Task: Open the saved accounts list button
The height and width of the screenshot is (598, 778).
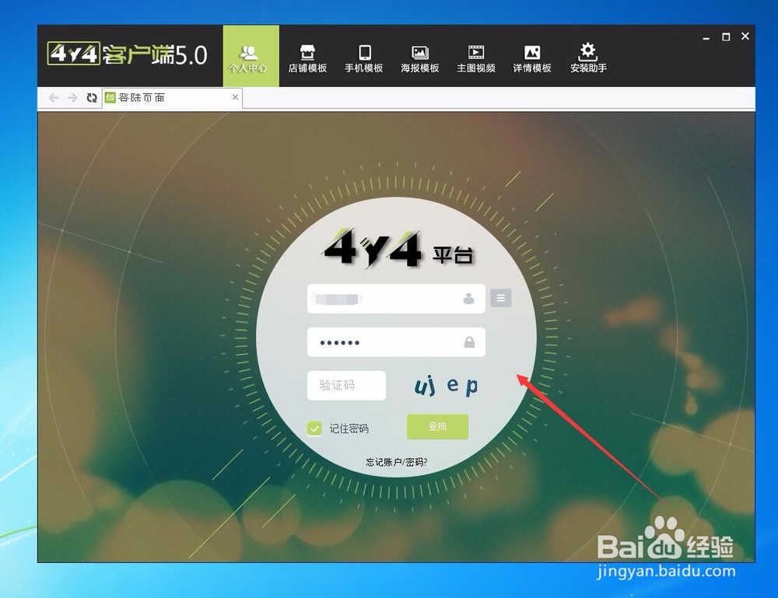Action: (x=500, y=298)
